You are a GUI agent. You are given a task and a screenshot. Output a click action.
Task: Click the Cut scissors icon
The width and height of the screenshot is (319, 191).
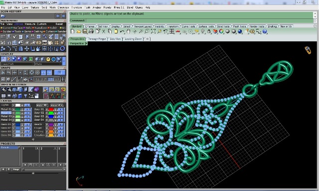point(104,31)
